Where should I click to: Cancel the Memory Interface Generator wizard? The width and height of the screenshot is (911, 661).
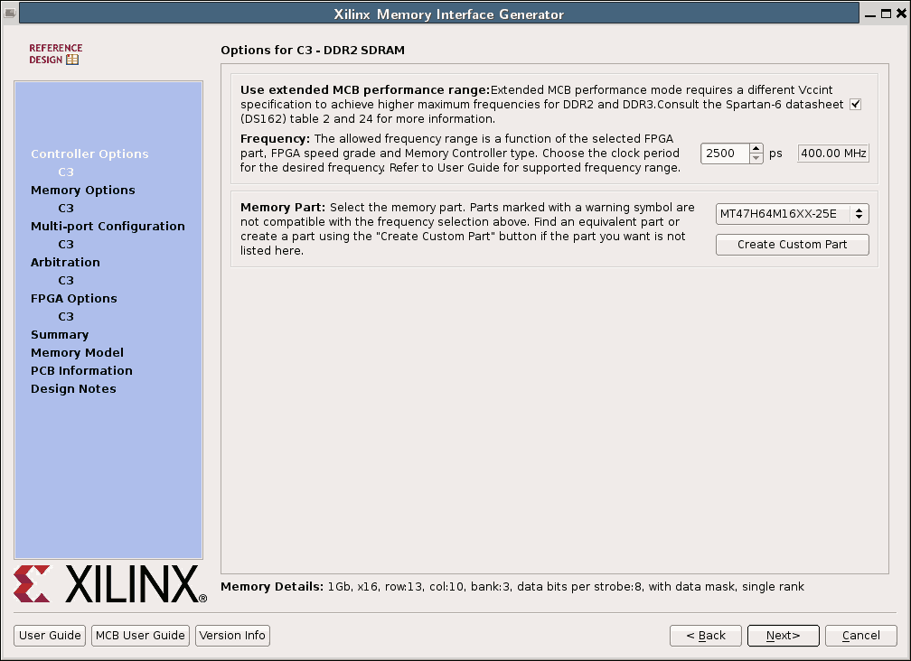860,636
